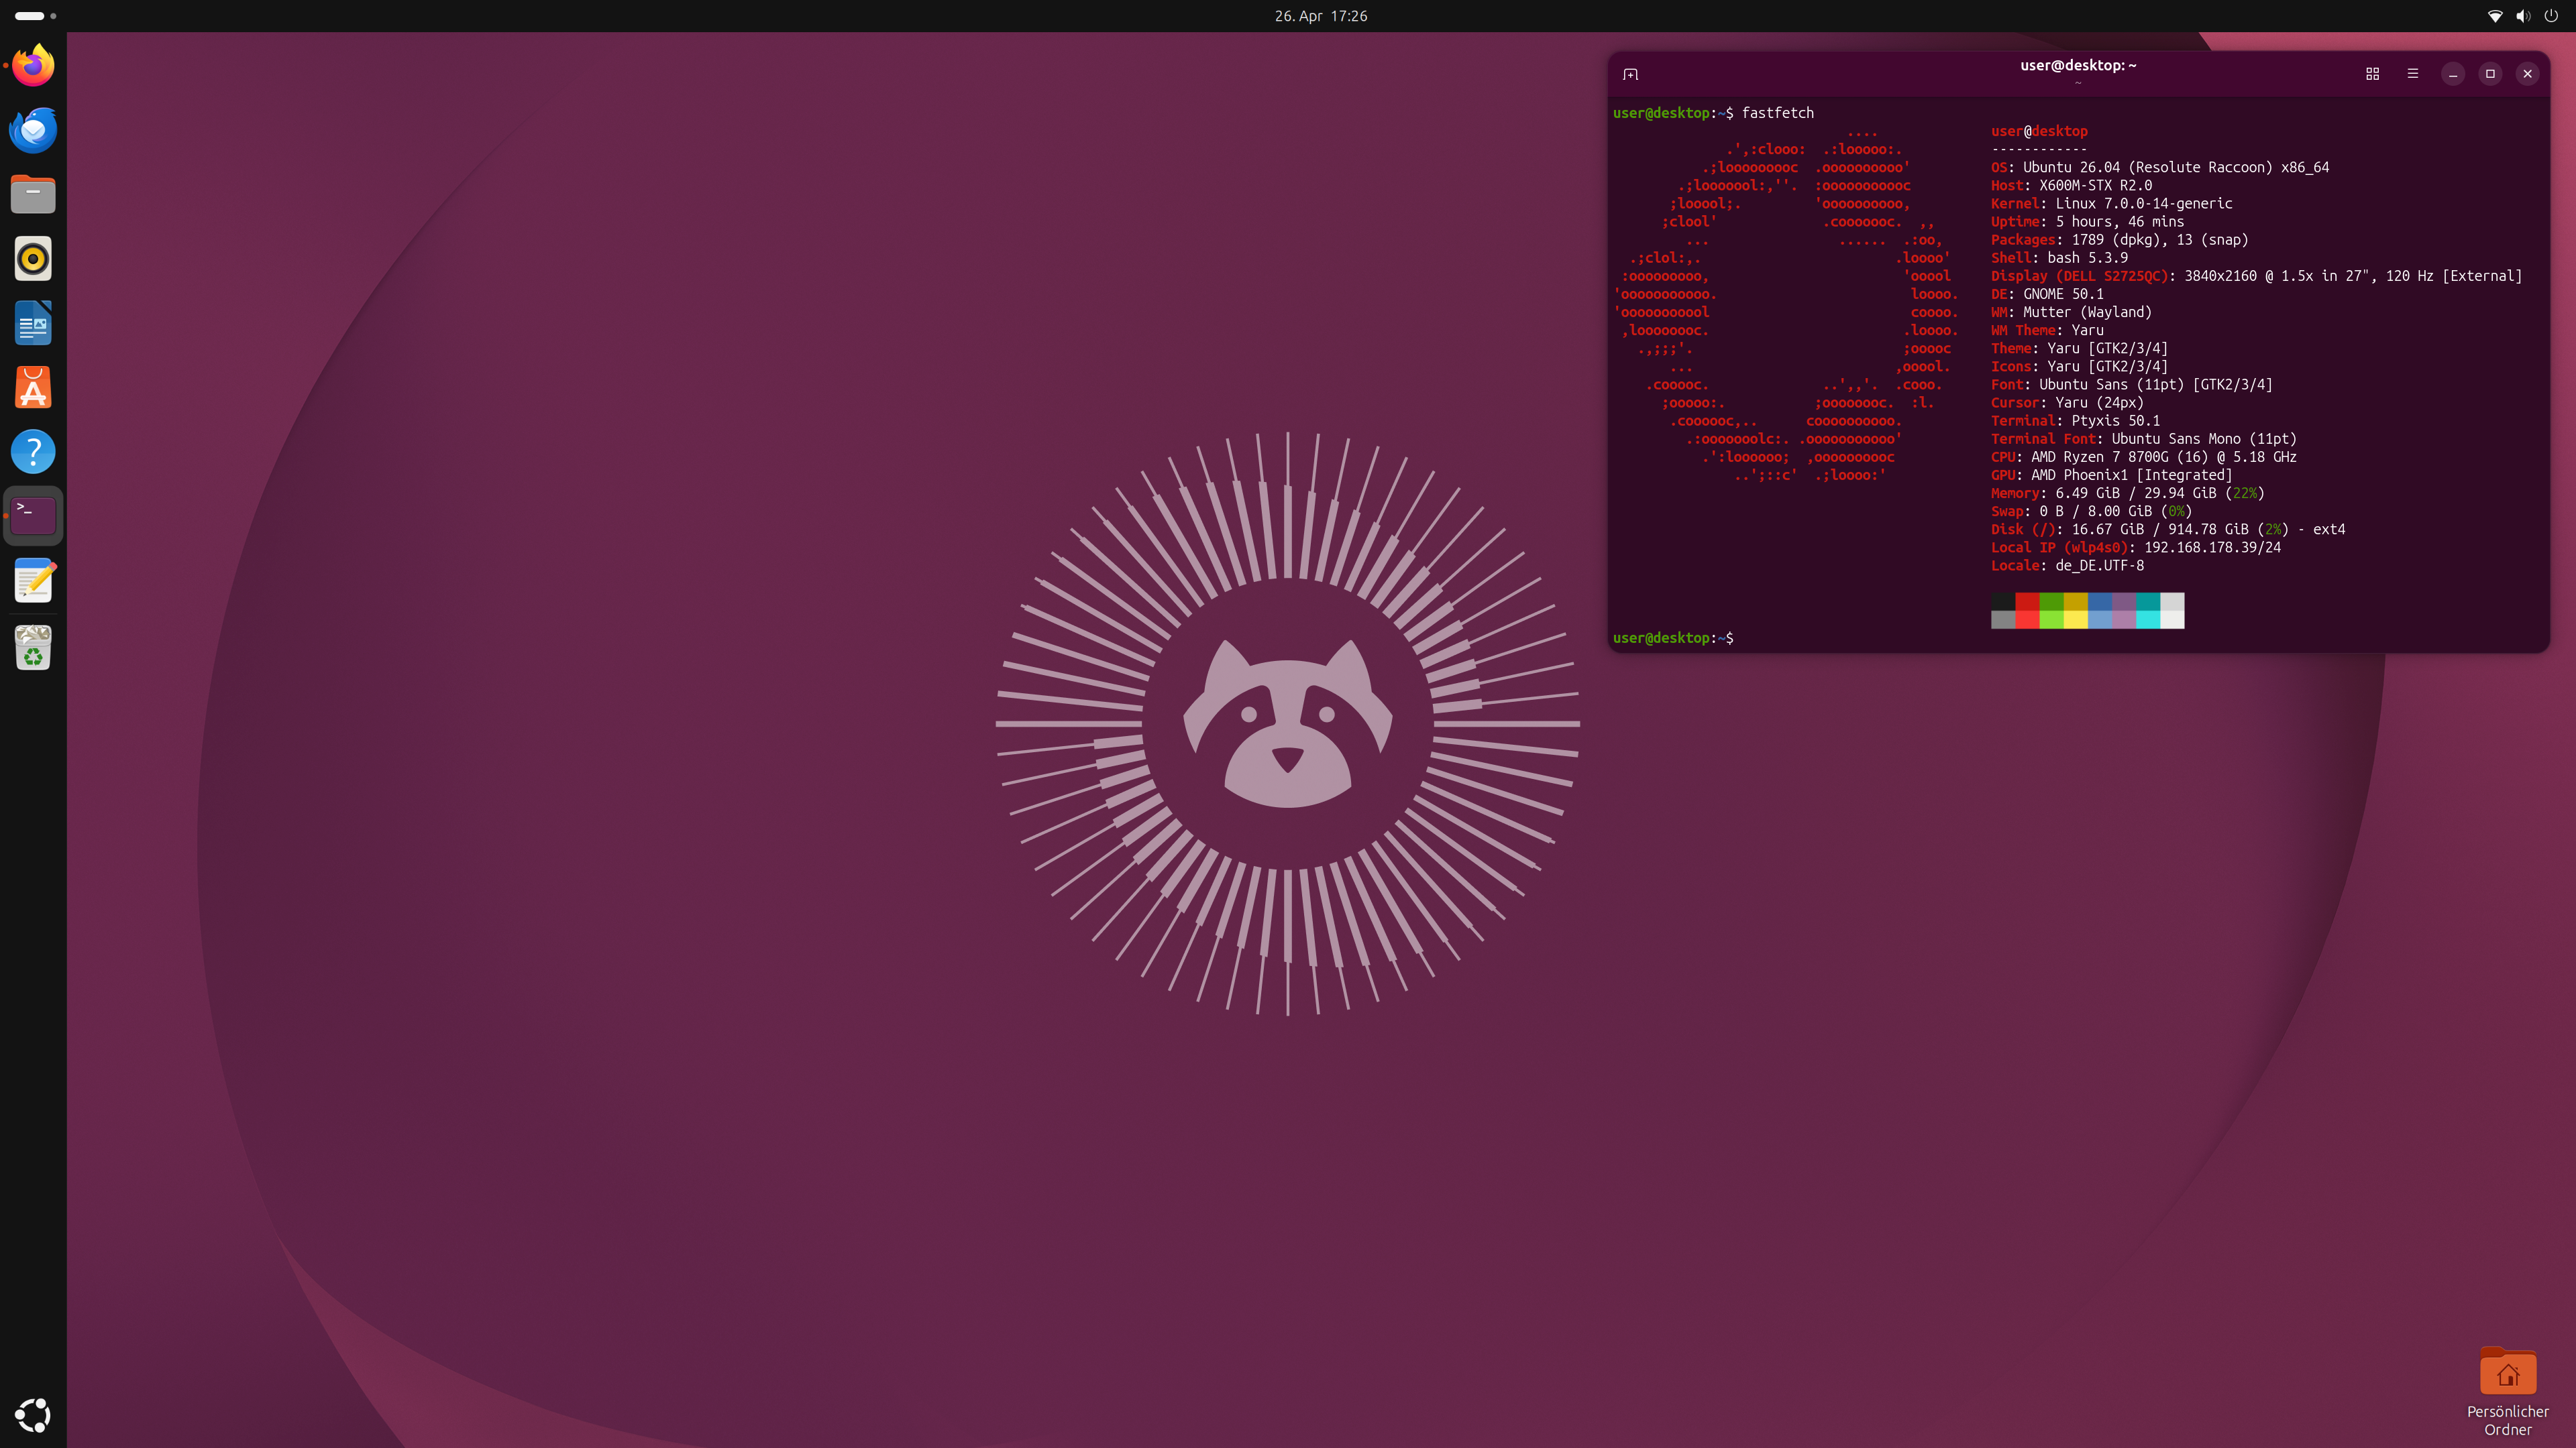Show the terminal tab overview grid

(2372, 74)
